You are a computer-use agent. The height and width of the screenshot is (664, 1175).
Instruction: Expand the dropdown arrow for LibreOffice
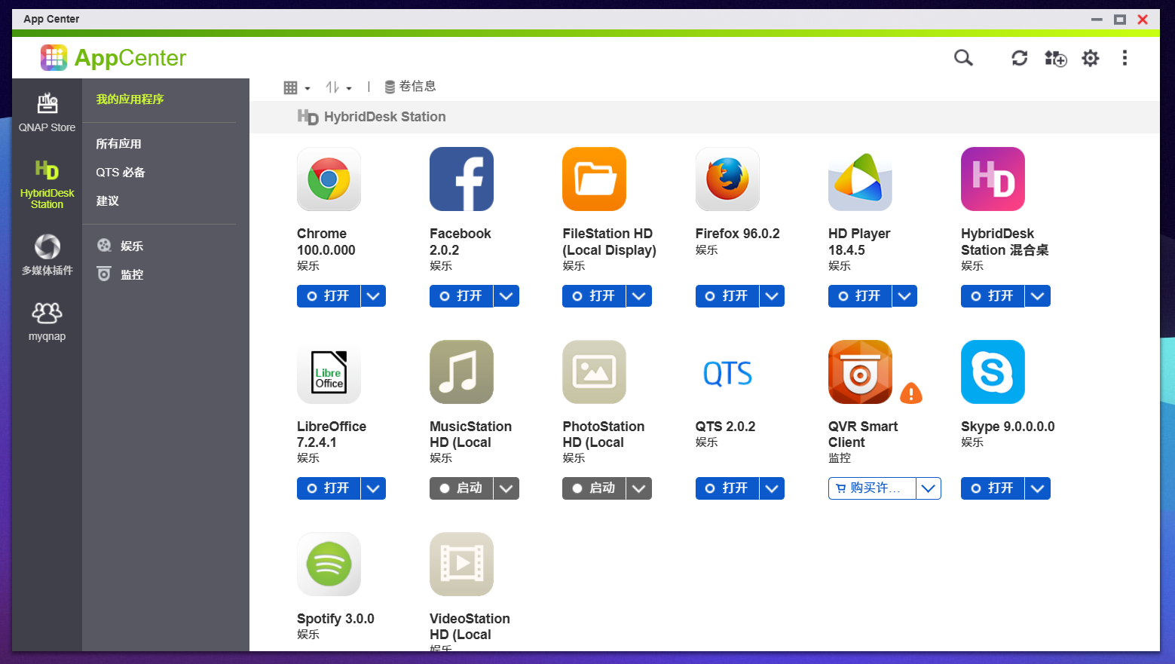(373, 488)
